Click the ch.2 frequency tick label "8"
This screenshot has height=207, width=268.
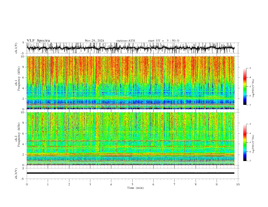(x=24, y=123)
